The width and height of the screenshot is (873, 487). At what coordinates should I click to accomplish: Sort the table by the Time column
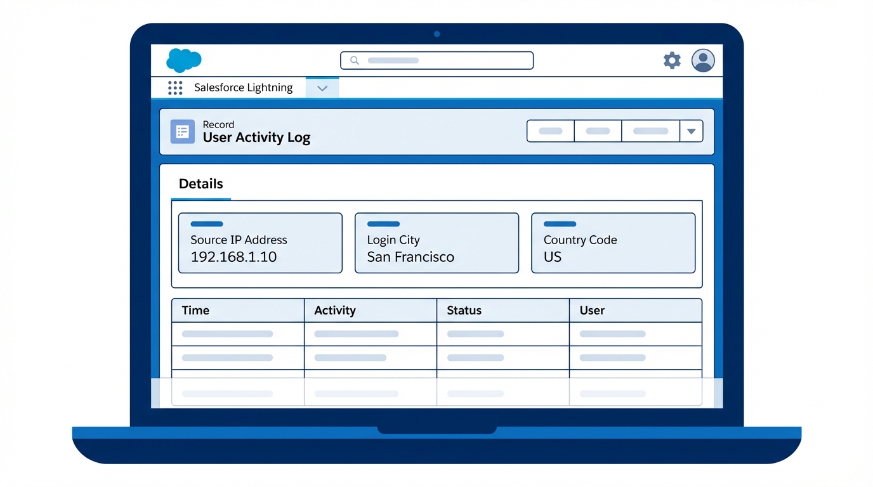tap(195, 310)
